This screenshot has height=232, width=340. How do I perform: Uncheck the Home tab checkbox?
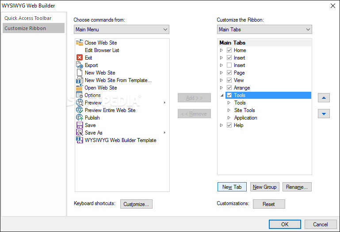[x=229, y=50]
